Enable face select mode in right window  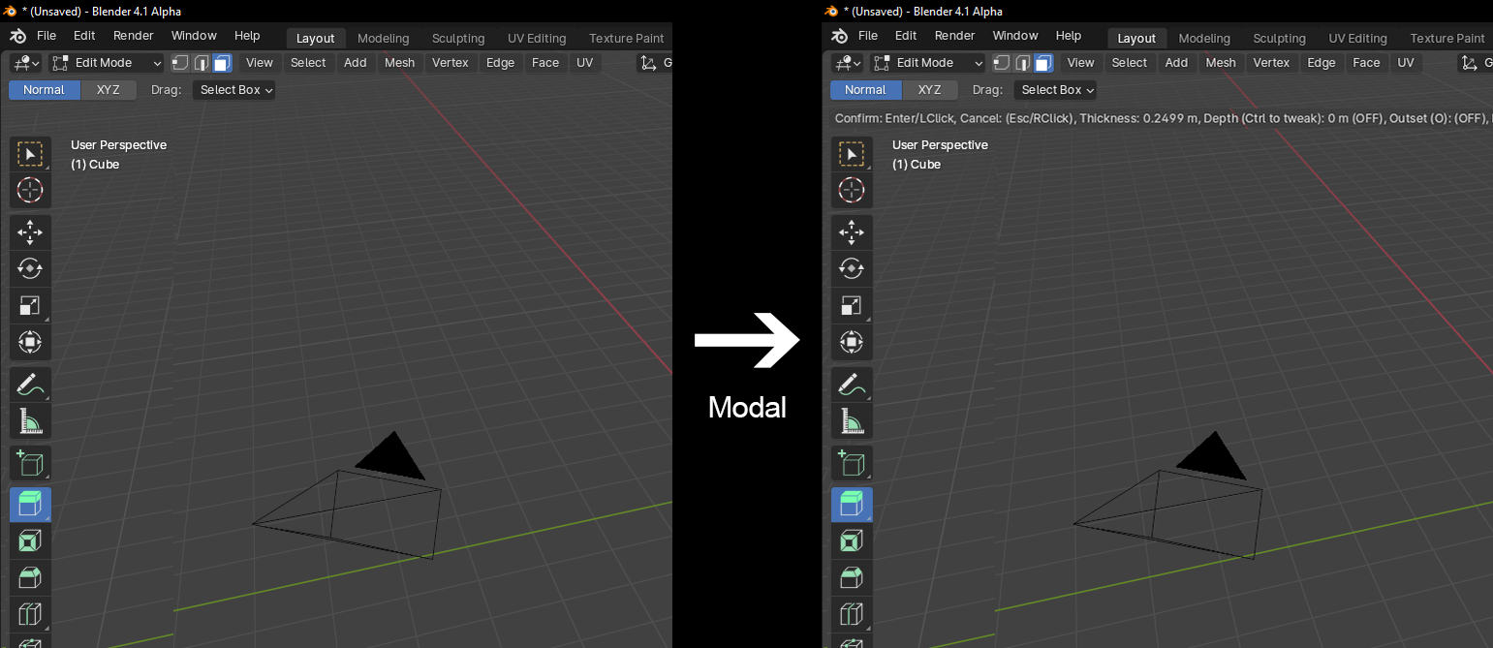(x=1043, y=63)
